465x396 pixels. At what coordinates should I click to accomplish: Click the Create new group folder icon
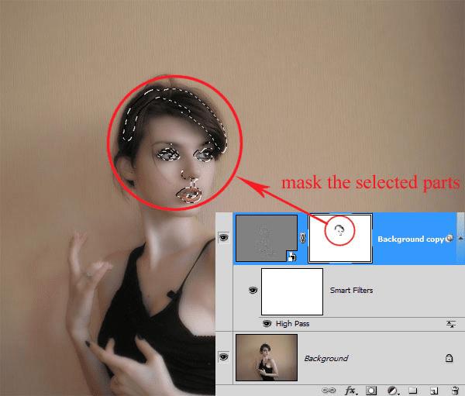click(x=413, y=390)
